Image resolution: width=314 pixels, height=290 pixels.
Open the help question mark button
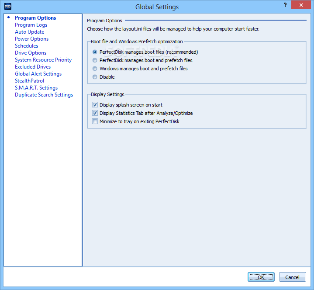point(285,5)
